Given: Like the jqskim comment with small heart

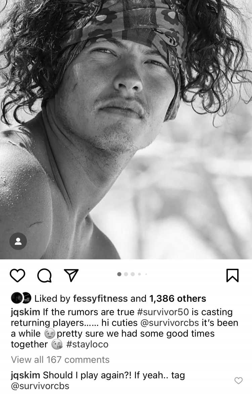Looking at the screenshot, I should pos(239,381).
